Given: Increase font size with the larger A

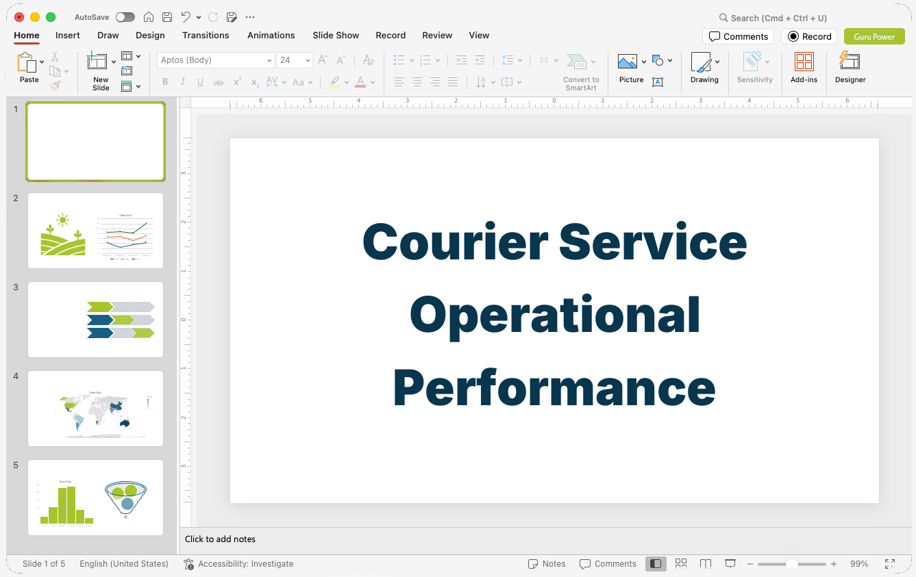Looking at the screenshot, I should pos(323,60).
